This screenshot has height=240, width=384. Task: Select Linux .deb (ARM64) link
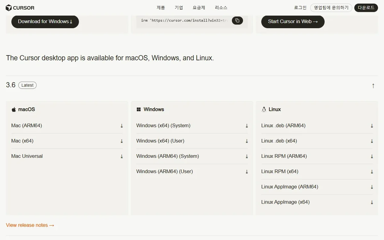click(317, 126)
